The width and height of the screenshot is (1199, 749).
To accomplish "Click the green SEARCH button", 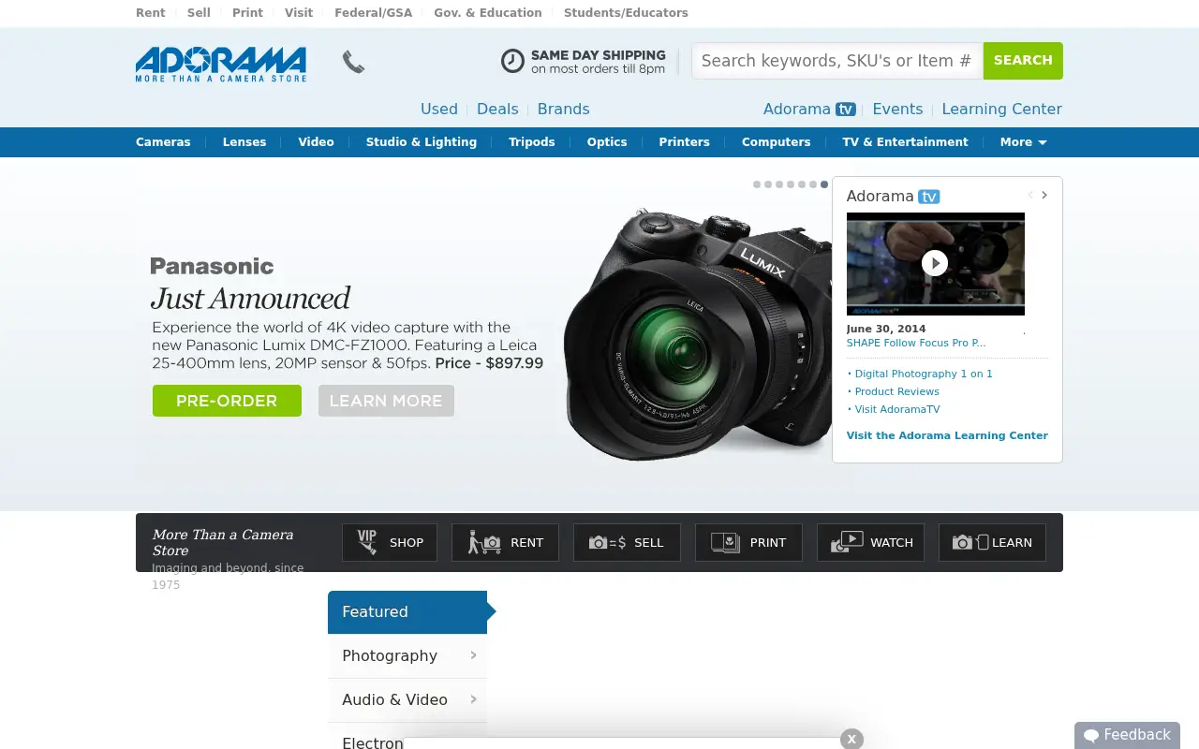I will click(1023, 61).
